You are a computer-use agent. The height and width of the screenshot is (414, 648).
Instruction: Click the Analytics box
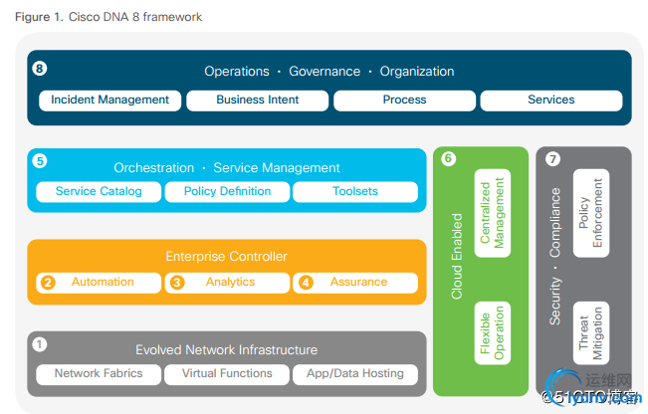coord(227,283)
